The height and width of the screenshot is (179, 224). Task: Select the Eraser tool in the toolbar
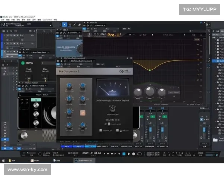[80, 25]
